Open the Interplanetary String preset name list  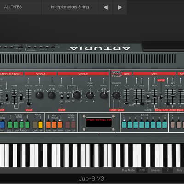tap(70, 7)
